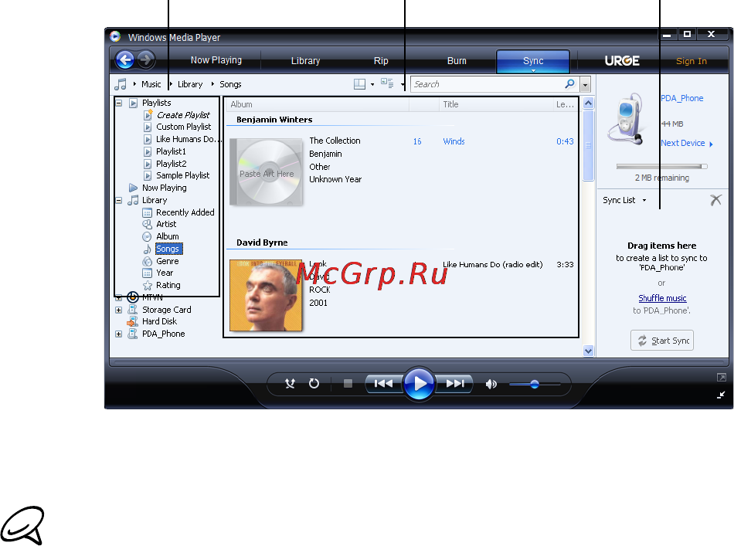Viewport: 734px width, 546px height.
Task: Click the music note category icon
Action: click(x=121, y=84)
